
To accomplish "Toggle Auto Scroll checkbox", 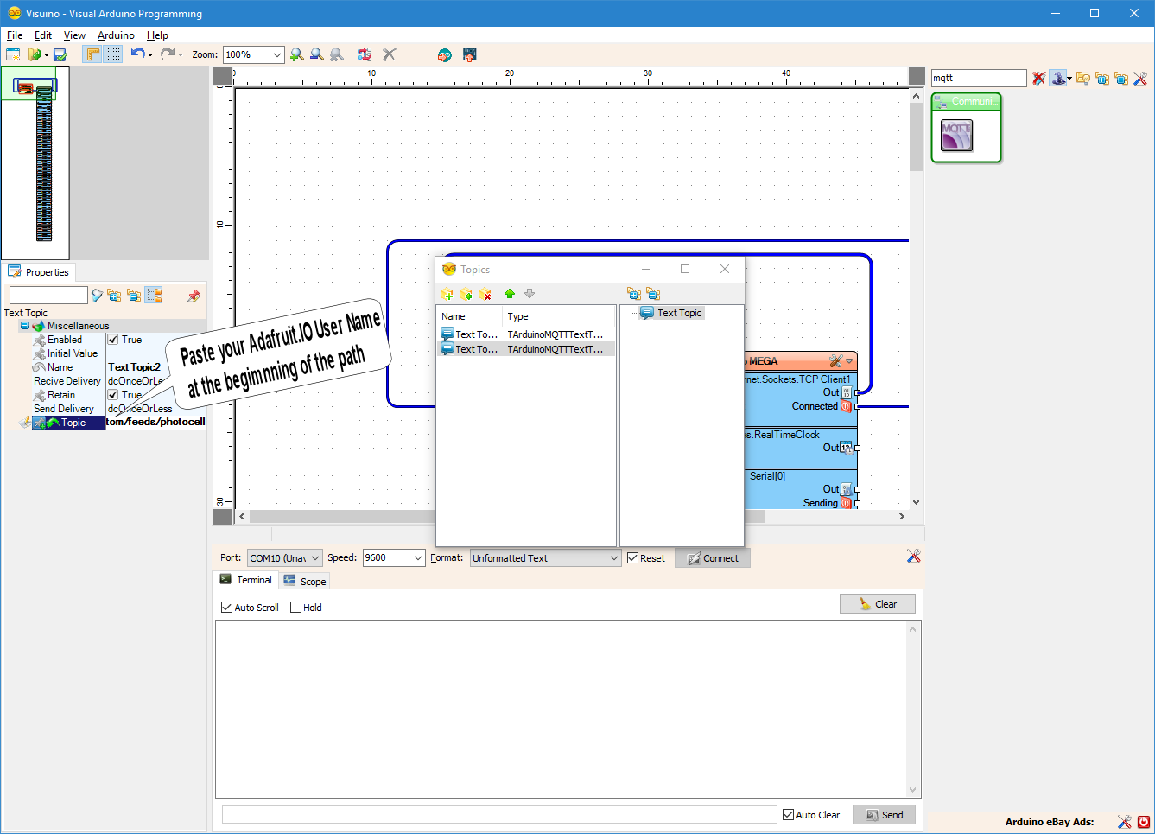I will [226, 608].
